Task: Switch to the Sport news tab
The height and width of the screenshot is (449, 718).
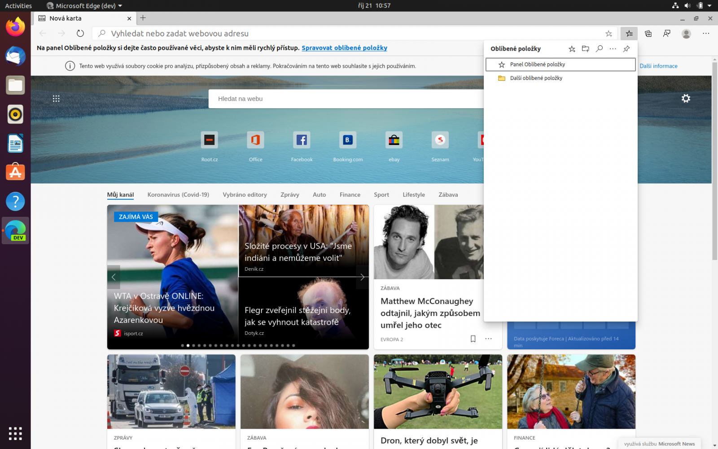Action: coord(381,194)
